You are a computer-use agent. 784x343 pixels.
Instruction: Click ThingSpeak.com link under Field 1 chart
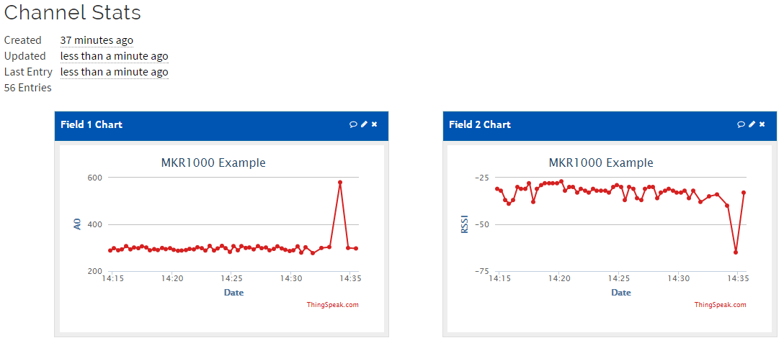point(332,305)
